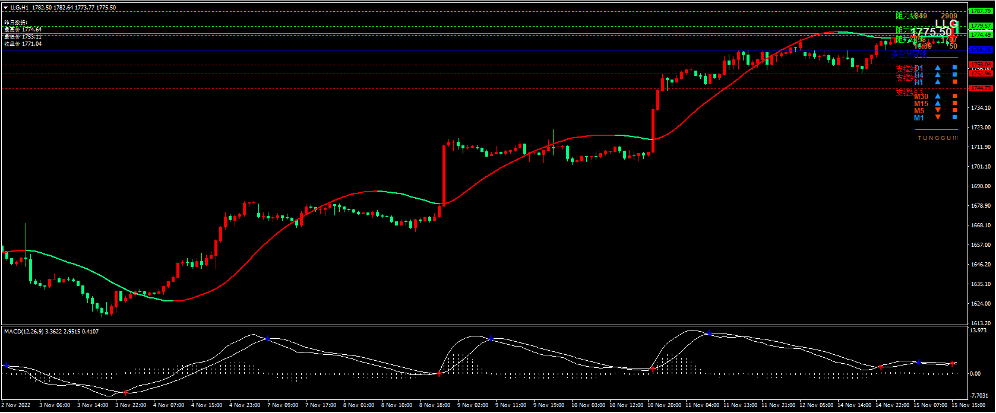This screenshot has height=413, width=996.
Task: Click the blue MACD arrow near 7 Nov 09:00
Action: 268,338
